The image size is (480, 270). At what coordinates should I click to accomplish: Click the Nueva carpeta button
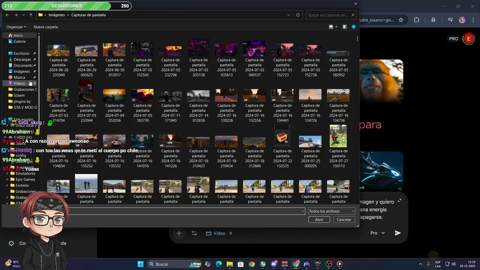pos(46,27)
